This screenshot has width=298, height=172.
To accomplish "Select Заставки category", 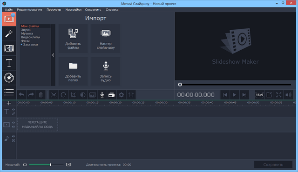I will click(30, 44).
